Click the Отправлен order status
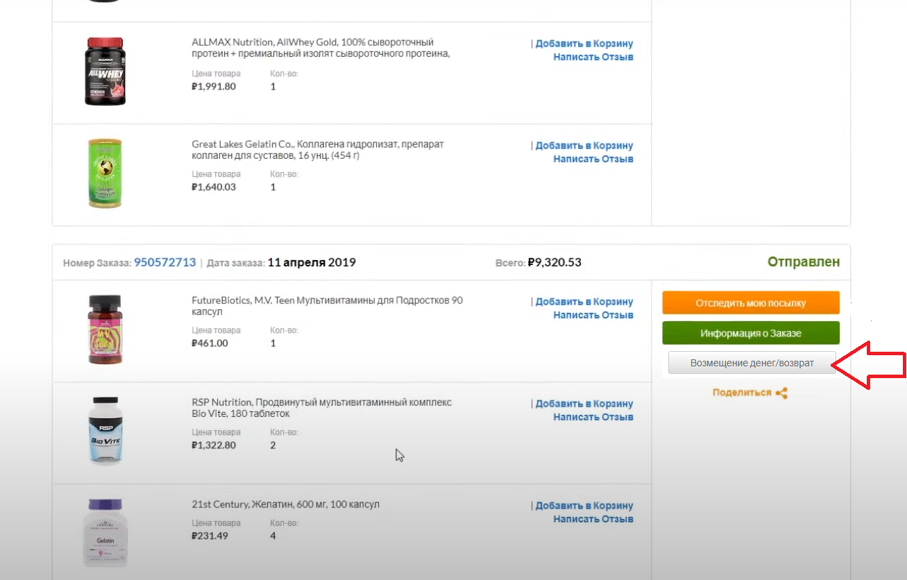This screenshot has height=580, width=907. click(x=804, y=262)
